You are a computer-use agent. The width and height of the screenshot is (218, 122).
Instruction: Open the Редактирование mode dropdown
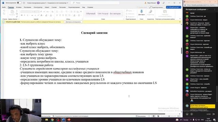coord(157,7)
